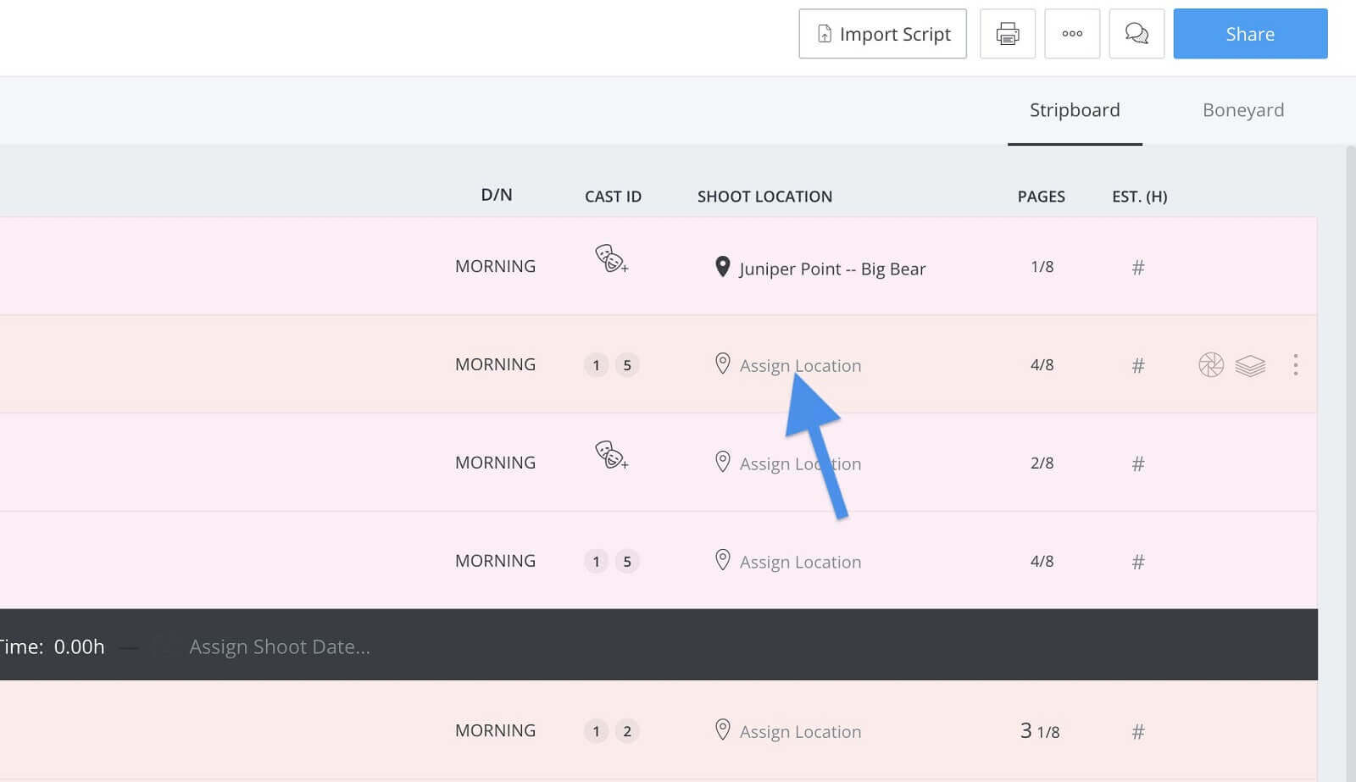Set estimated hours # in the 3 1/8 row
Screen dimensions: 1356x782
[x=1138, y=732]
